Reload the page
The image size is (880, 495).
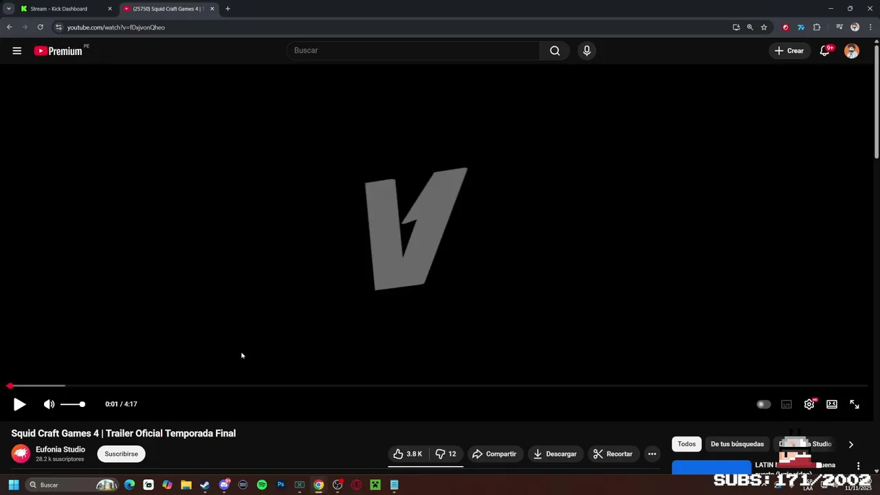click(41, 27)
